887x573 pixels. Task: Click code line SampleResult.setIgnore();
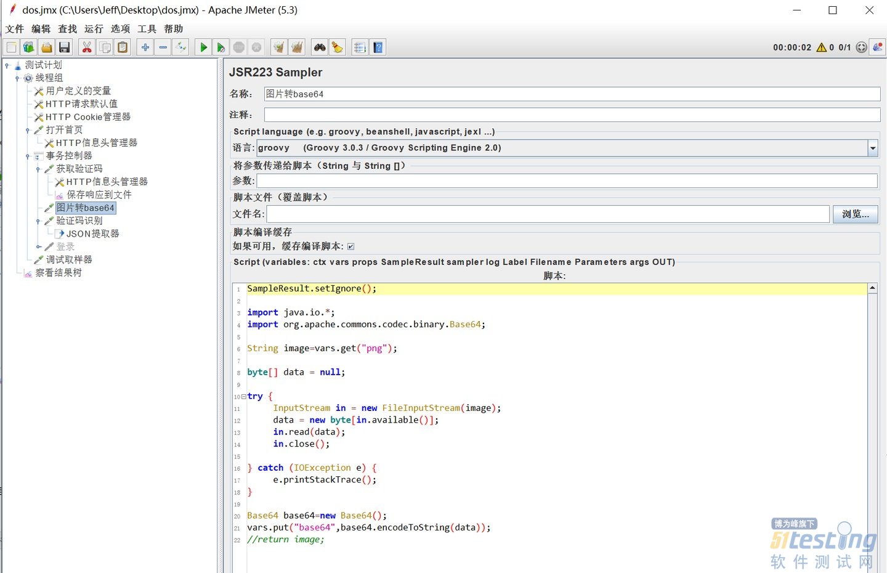pyautogui.click(x=312, y=288)
